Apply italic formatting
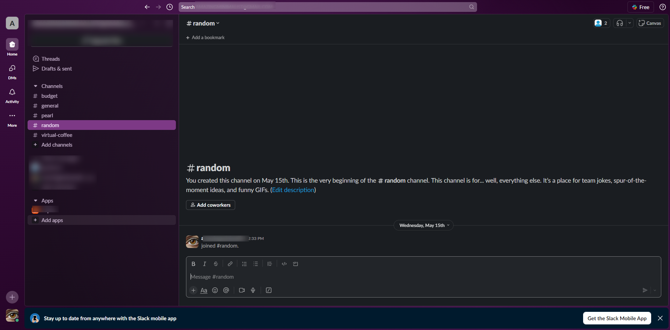 pyautogui.click(x=204, y=264)
